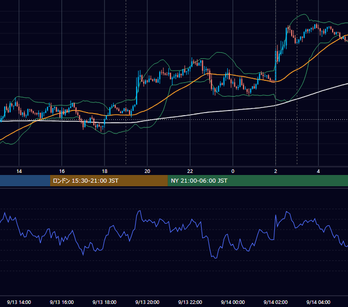
Task: Click the 9/13 18:00 date label
Action: tap(104, 302)
